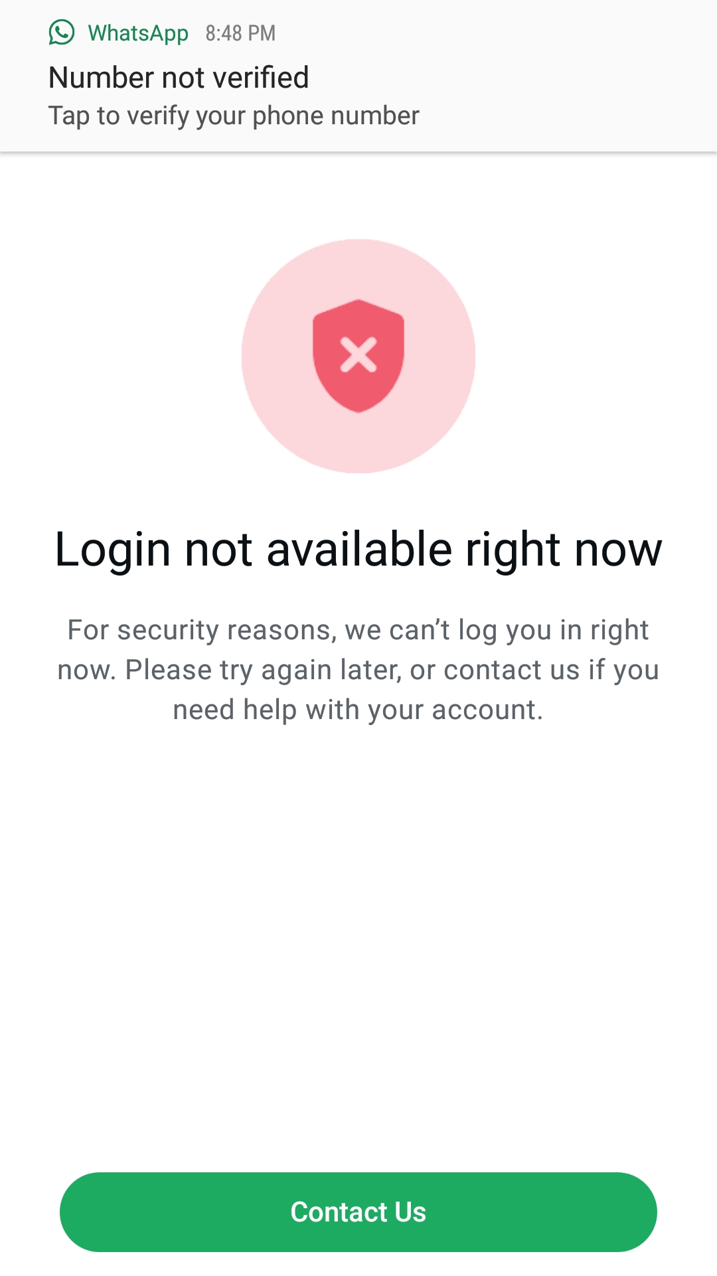Tap the word 'available' in the heading
The height and width of the screenshot is (1276, 717).
pos(360,549)
